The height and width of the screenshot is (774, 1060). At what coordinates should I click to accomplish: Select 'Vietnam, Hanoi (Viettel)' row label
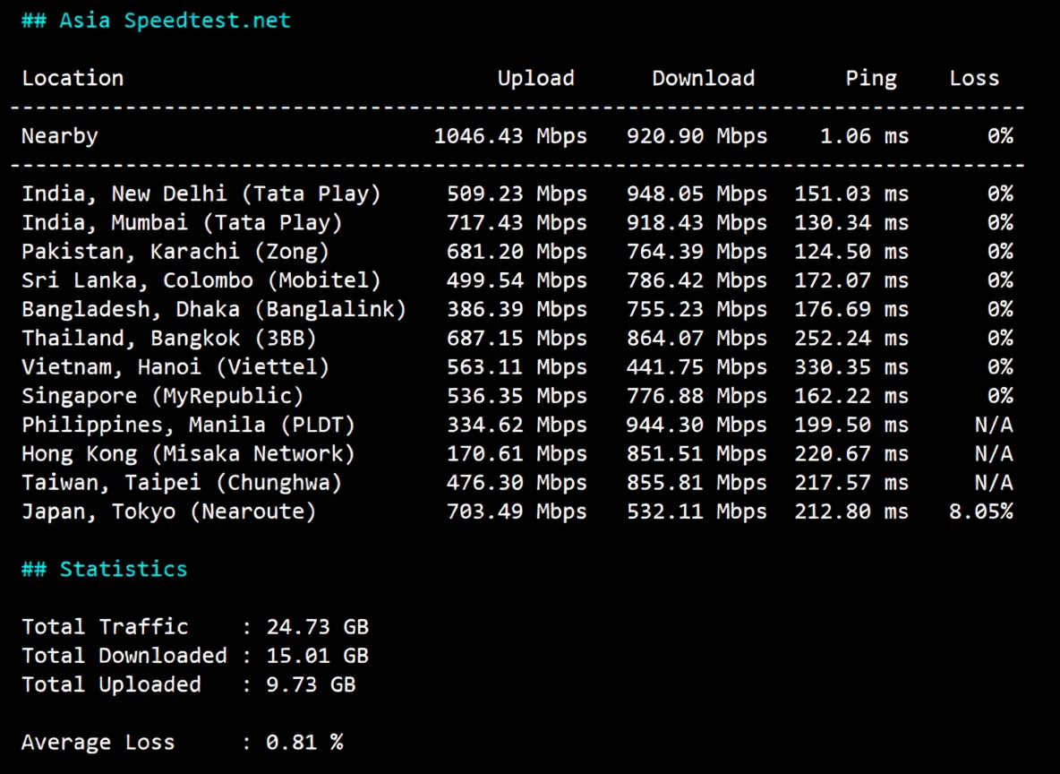click(x=175, y=367)
